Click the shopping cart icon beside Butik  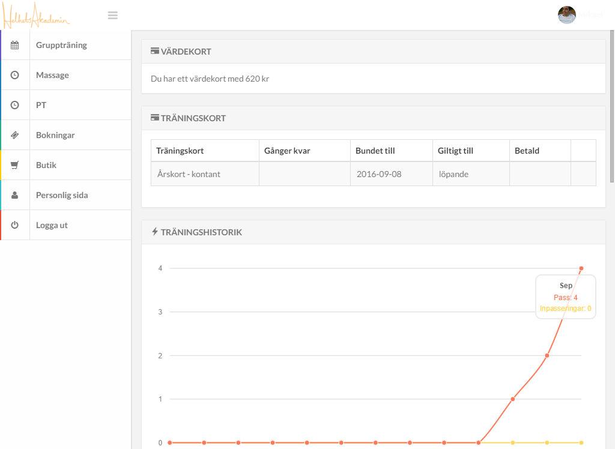click(15, 165)
